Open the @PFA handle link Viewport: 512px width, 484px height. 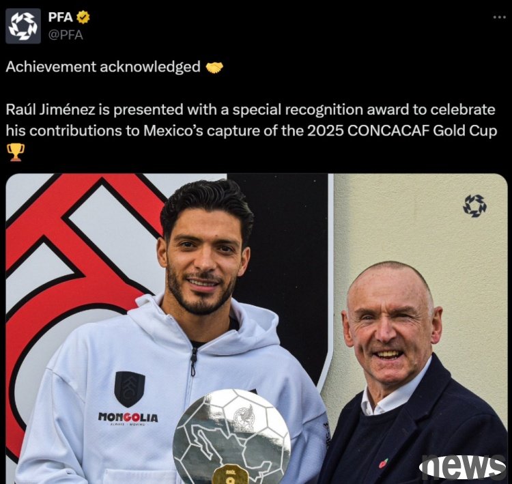tap(66, 35)
